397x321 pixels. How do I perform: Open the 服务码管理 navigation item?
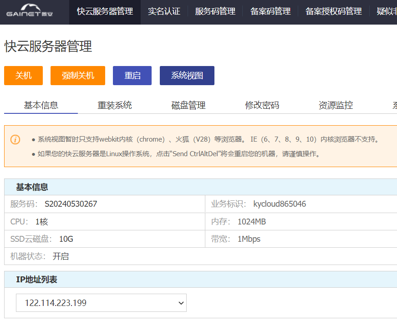215,12
